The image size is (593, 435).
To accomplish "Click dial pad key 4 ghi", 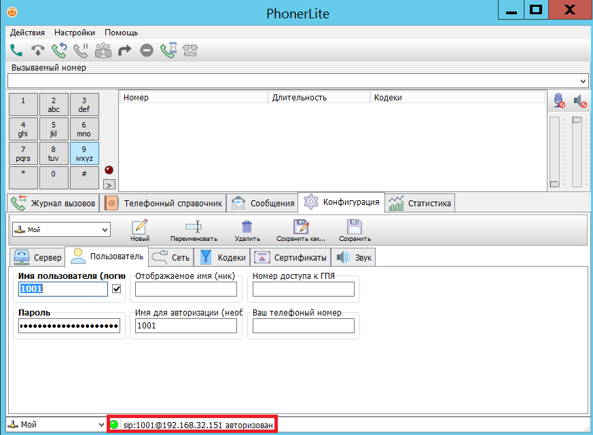I will click(x=23, y=129).
